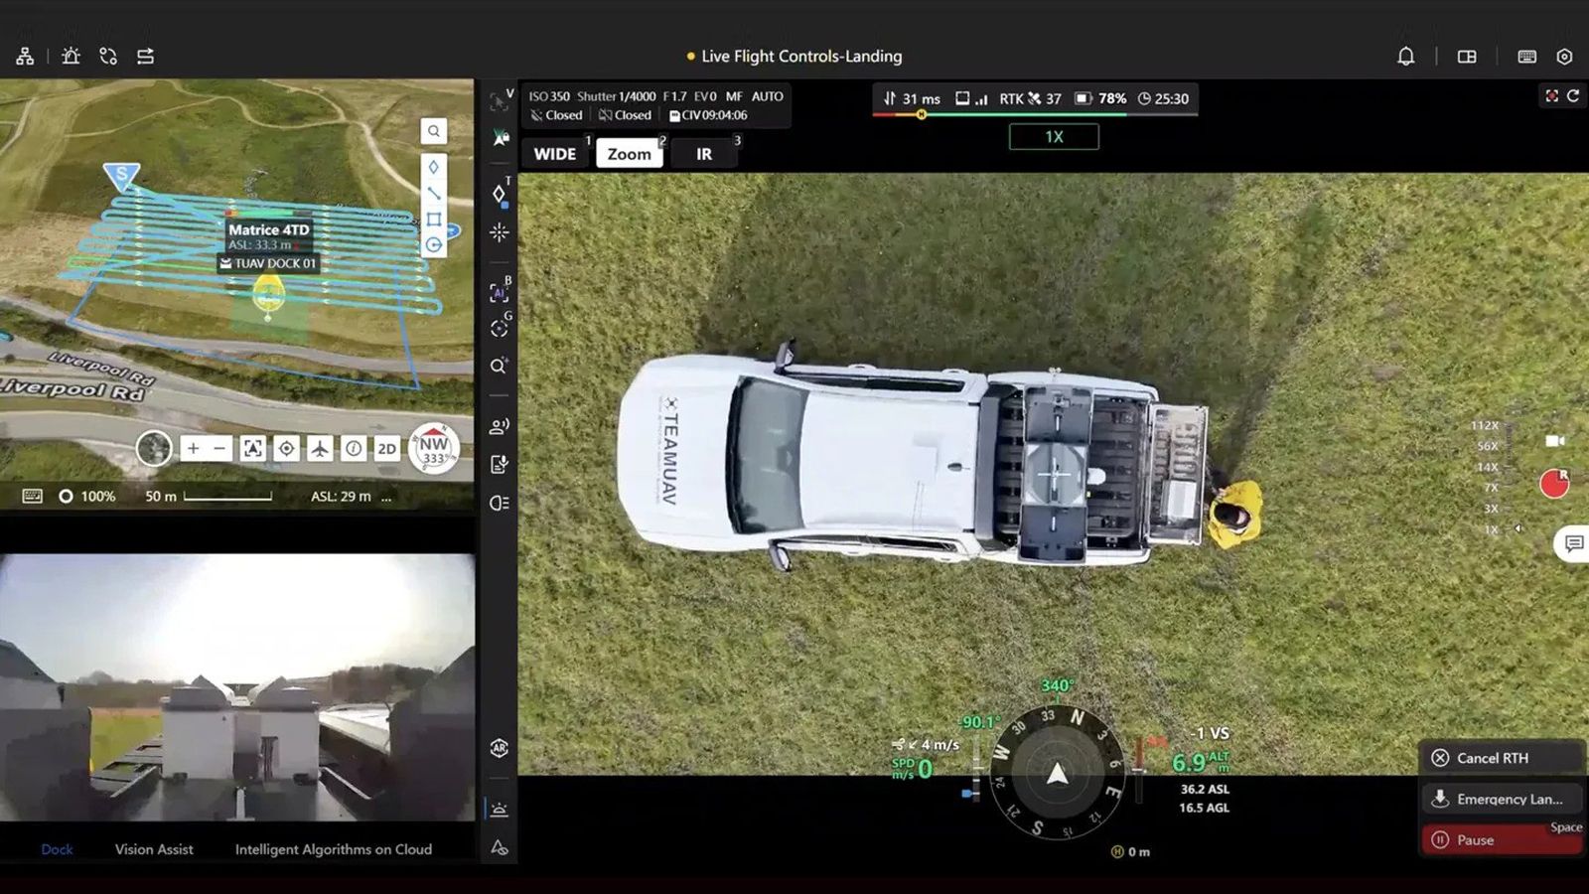
Task: Switch camera to WIDE lens
Action: pos(555,154)
